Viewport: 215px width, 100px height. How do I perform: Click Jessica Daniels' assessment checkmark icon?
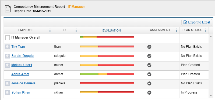(149, 84)
